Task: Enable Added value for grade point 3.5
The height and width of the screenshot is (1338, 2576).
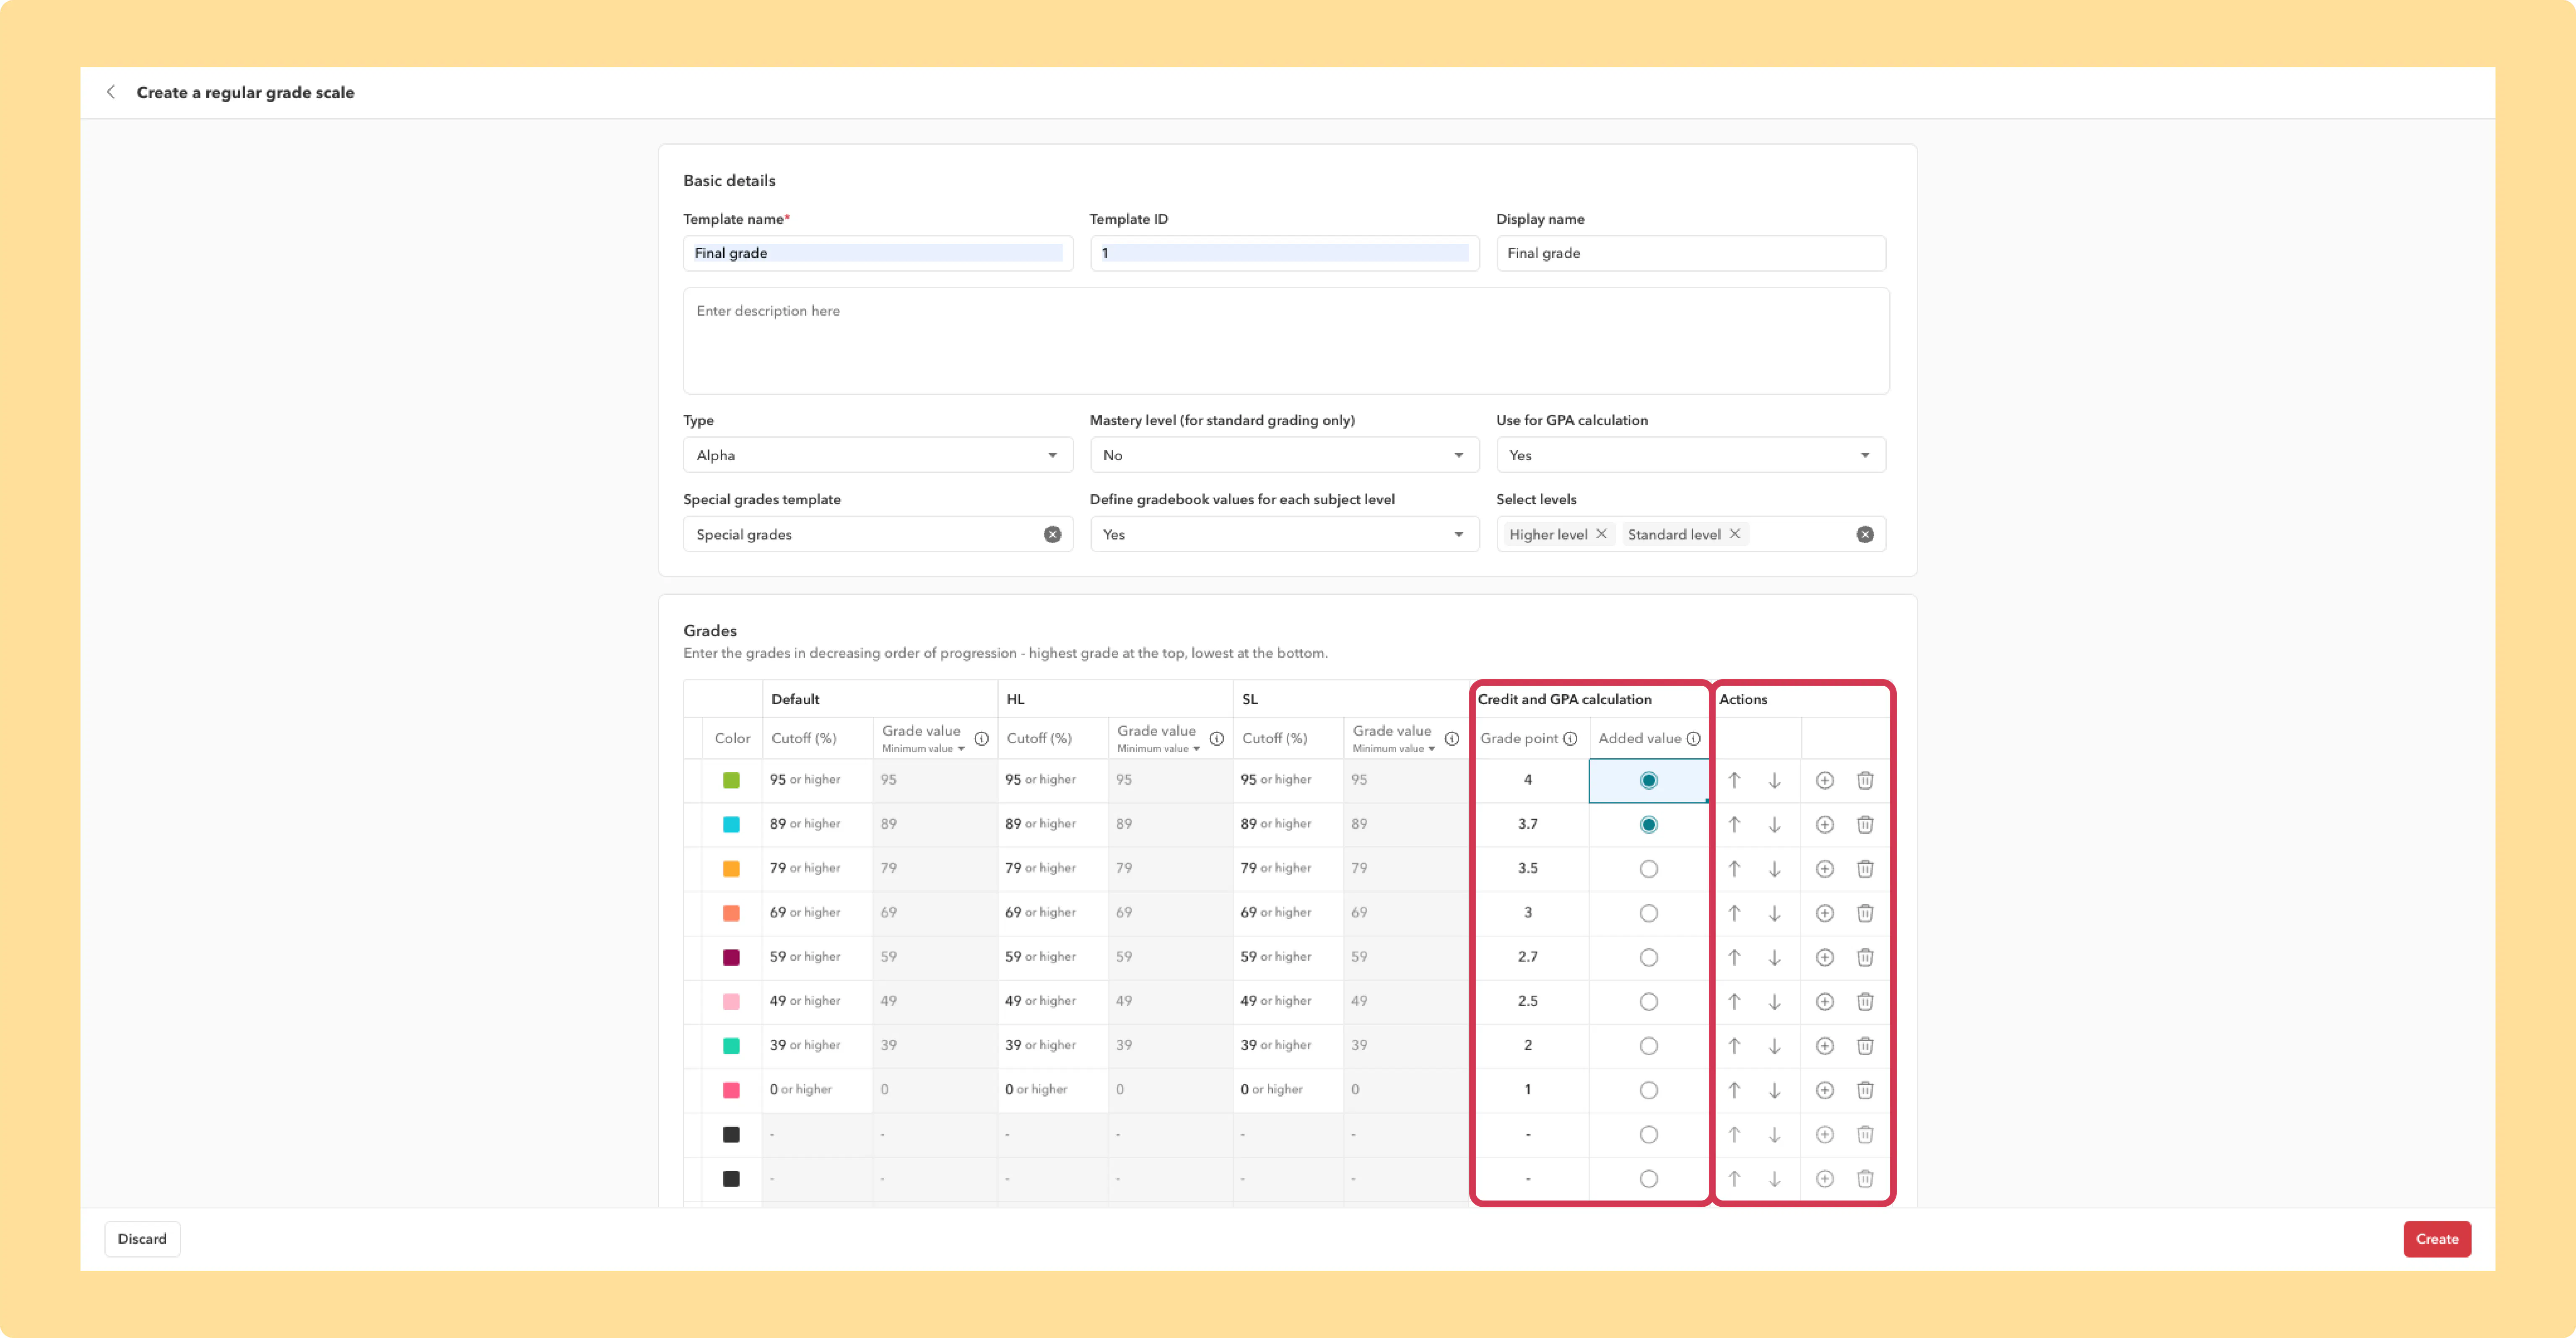Action: point(1648,869)
